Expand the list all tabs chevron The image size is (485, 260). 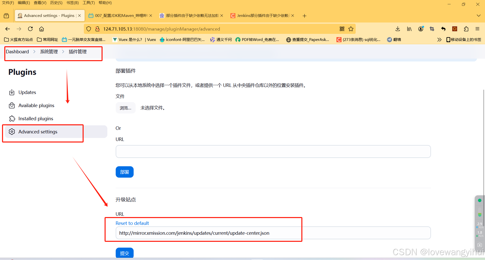pos(478,16)
